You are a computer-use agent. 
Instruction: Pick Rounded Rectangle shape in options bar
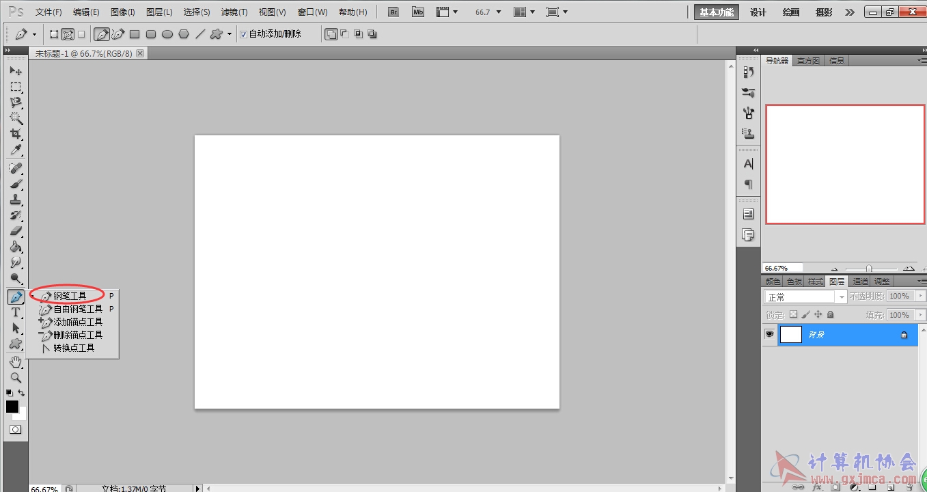151,34
